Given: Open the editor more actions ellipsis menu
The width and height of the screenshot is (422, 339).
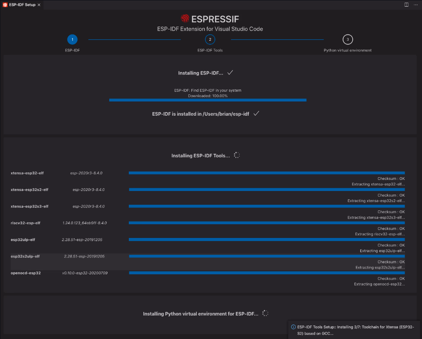Looking at the screenshot, I should pyautogui.click(x=415, y=4).
